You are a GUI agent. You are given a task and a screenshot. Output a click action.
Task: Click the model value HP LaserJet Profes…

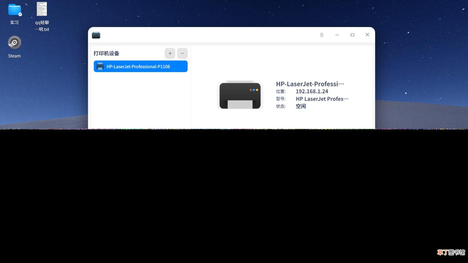pyautogui.click(x=322, y=99)
